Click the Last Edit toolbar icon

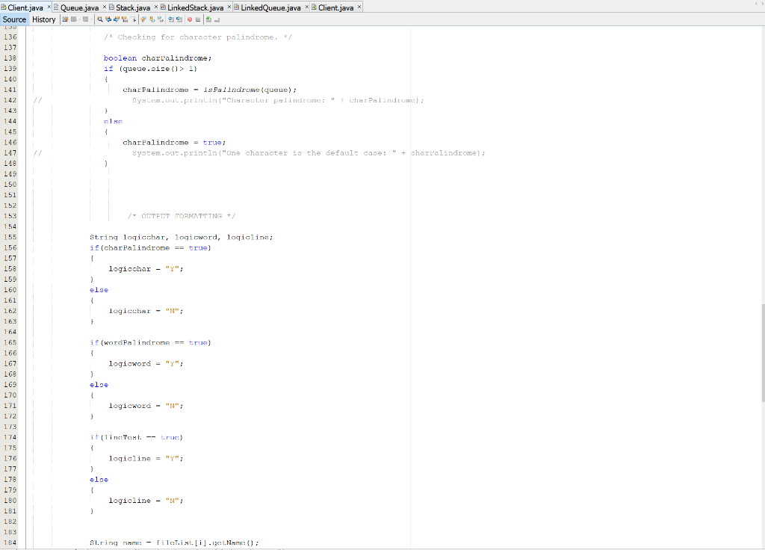(x=66, y=19)
